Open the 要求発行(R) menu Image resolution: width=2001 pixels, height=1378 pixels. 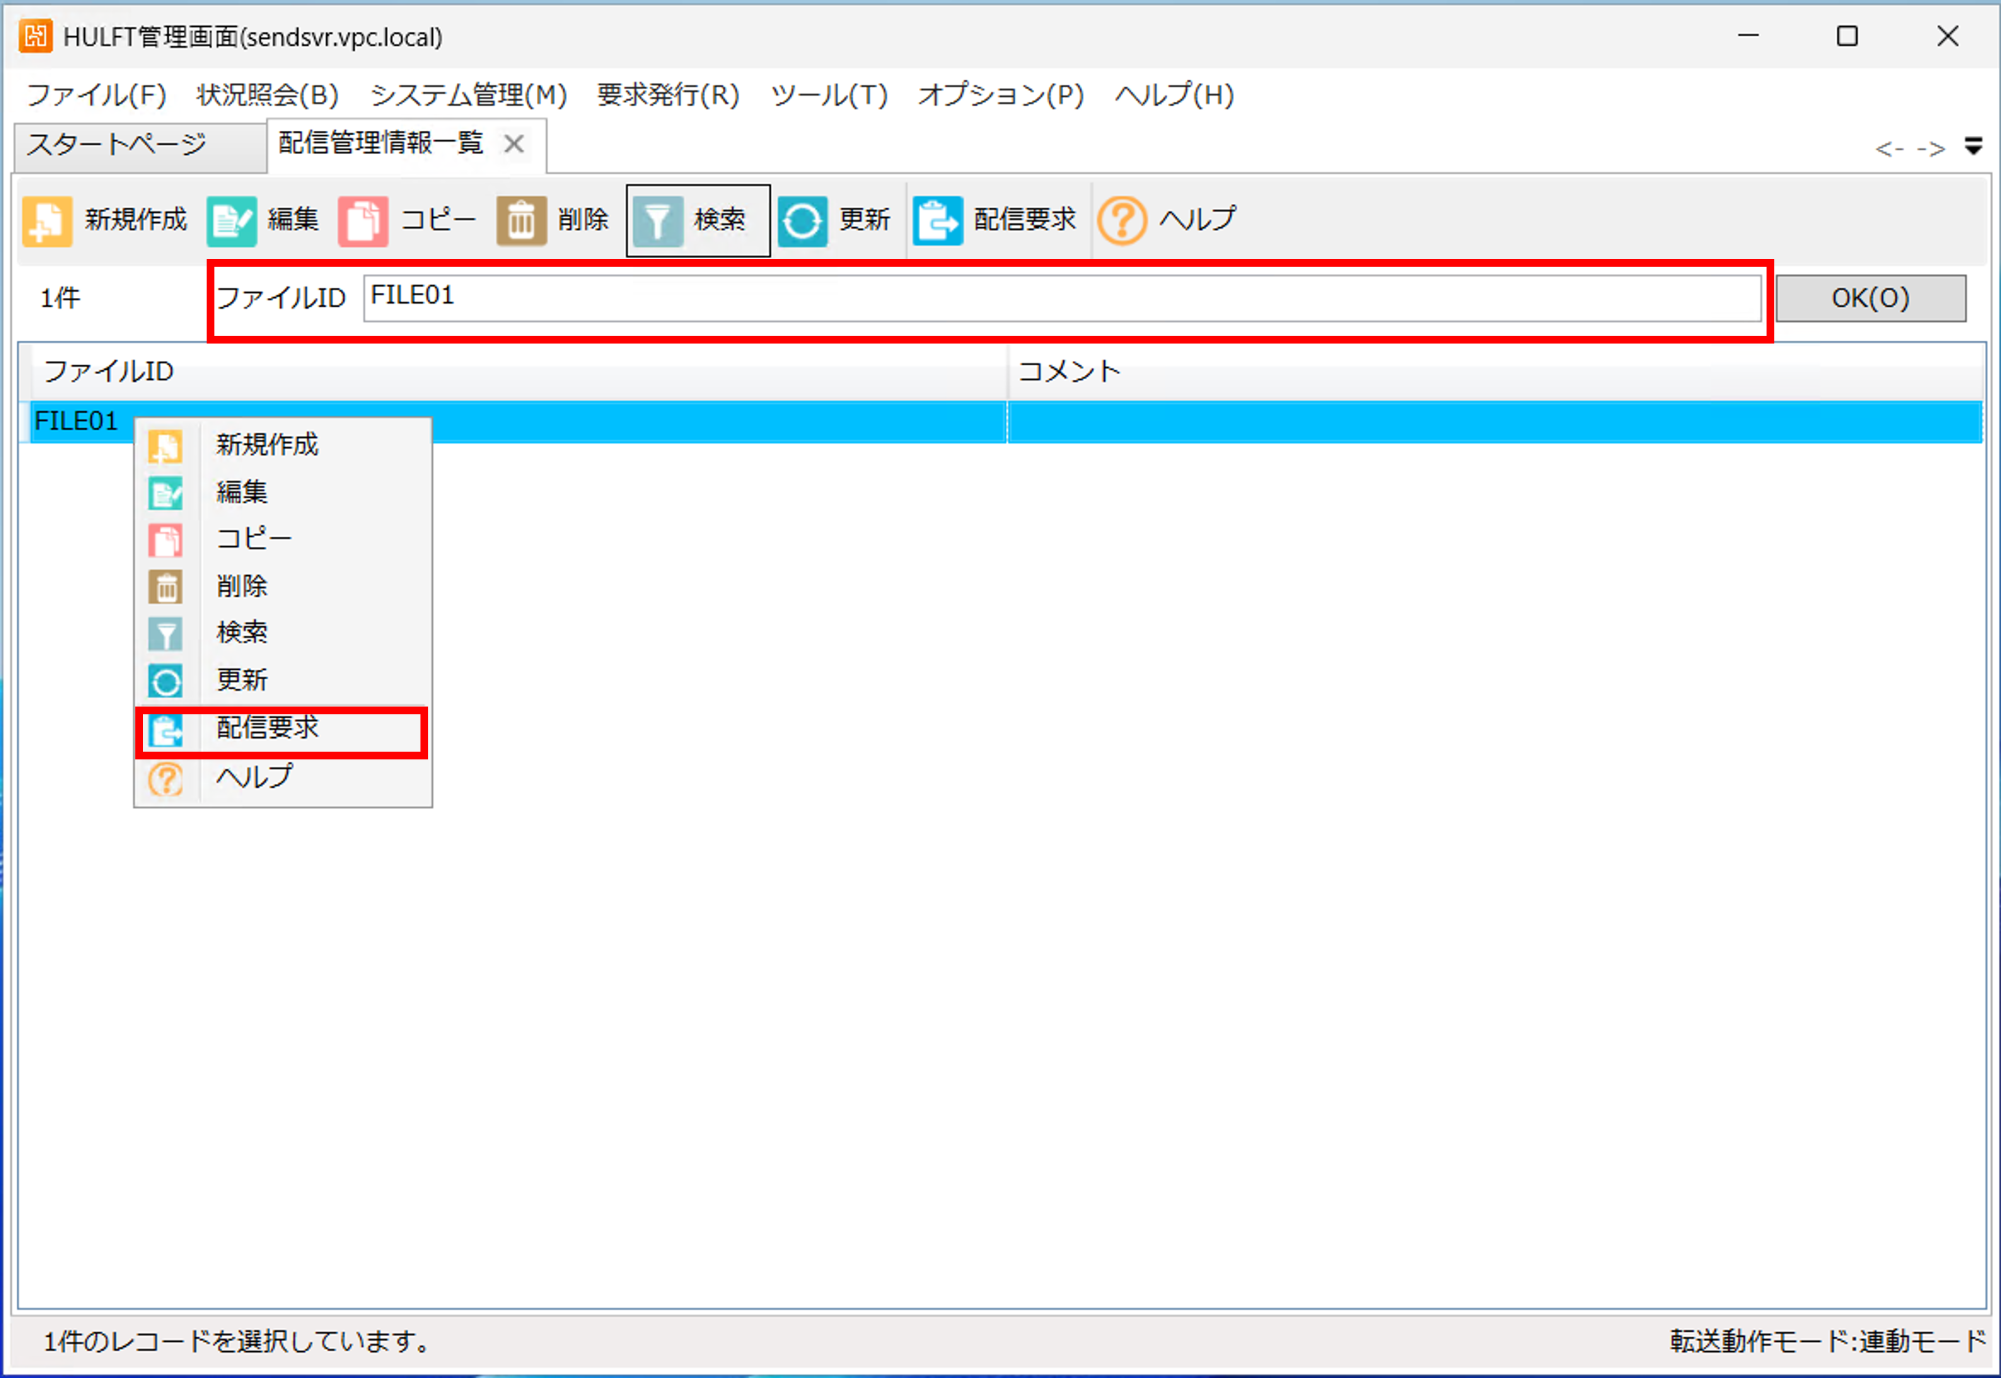pos(668,94)
